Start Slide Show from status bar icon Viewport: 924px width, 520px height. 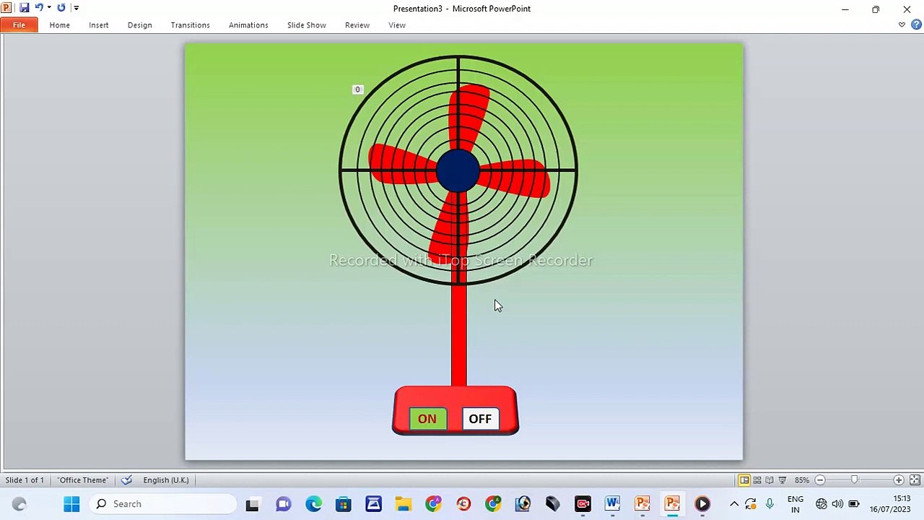tap(782, 480)
